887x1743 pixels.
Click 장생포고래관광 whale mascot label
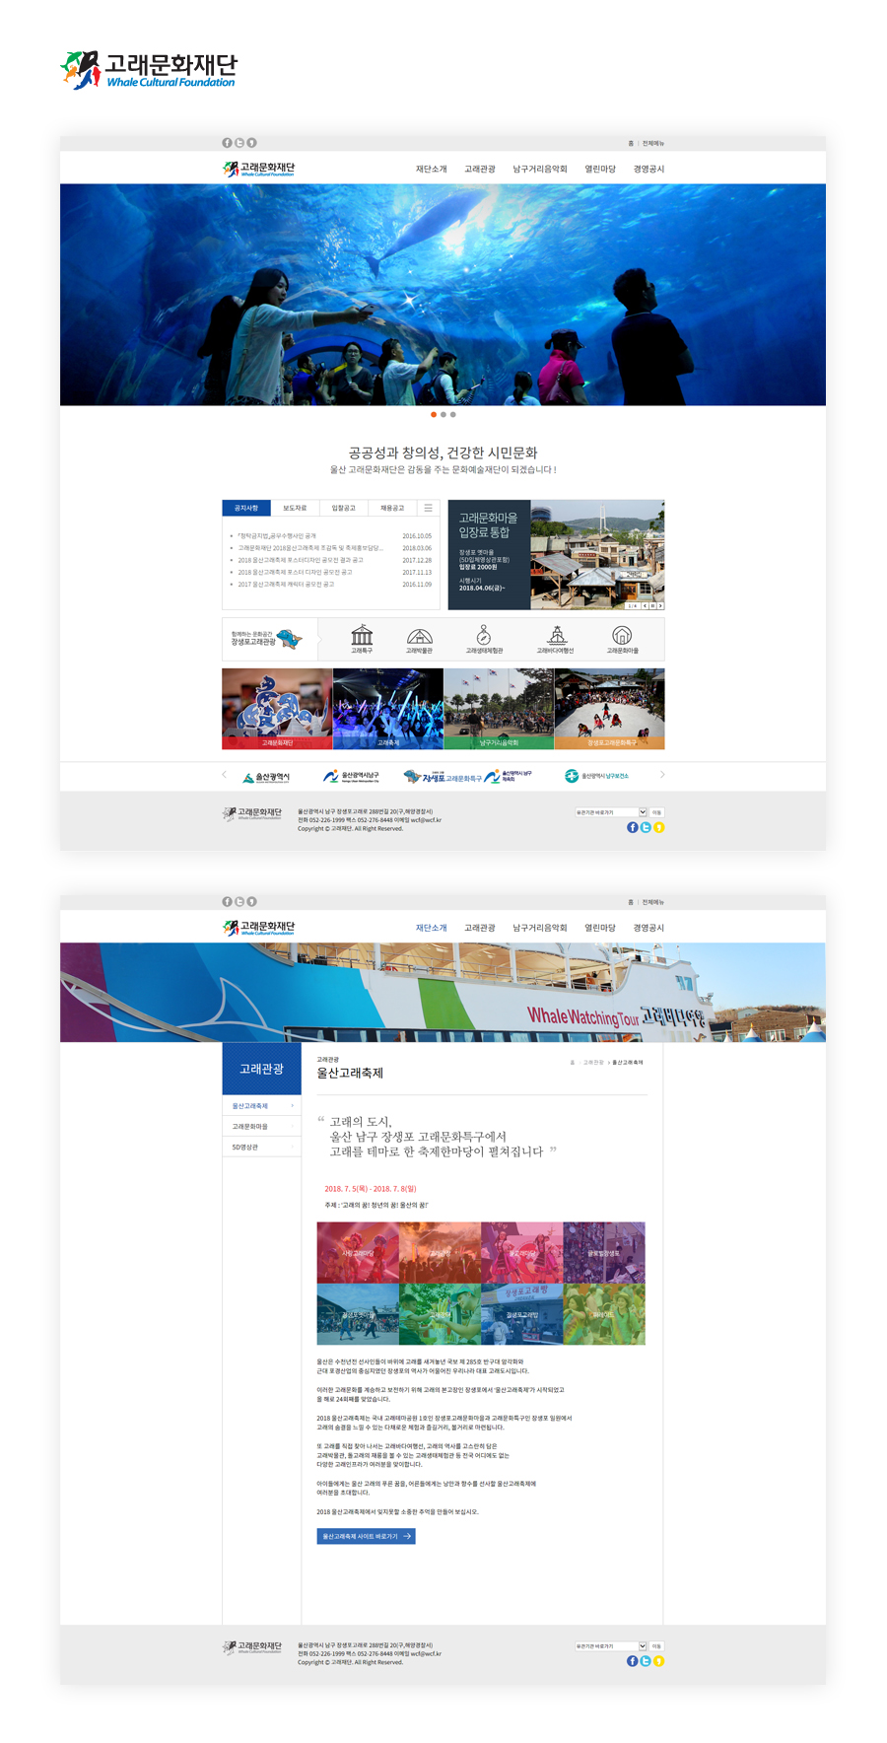pyautogui.click(x=267, y=639)
